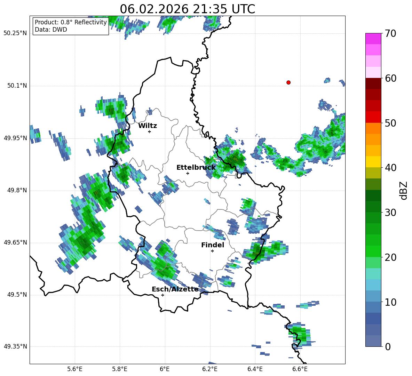Click the 50.25°N latitude label

[x=15, y=33]
